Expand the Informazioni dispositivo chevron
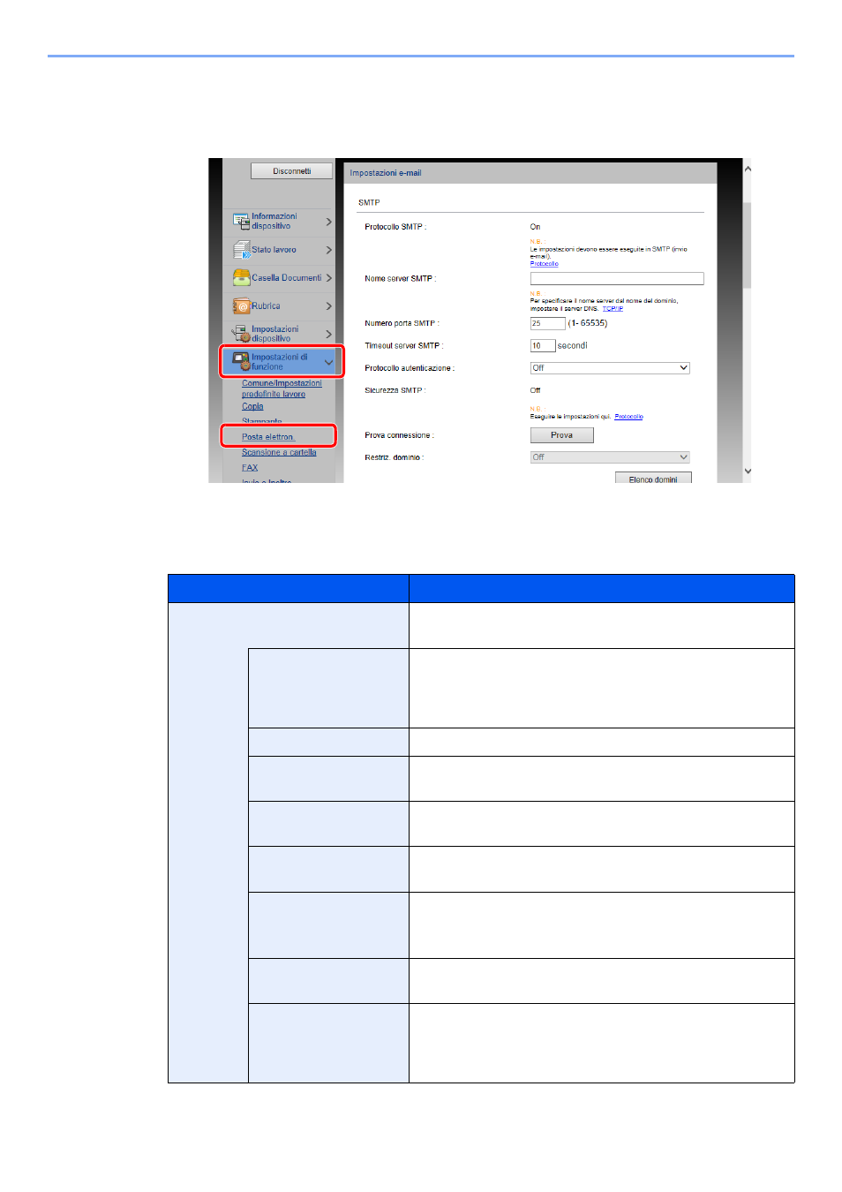This screenshot has height=1192, width=842. [x=328, y=222]
